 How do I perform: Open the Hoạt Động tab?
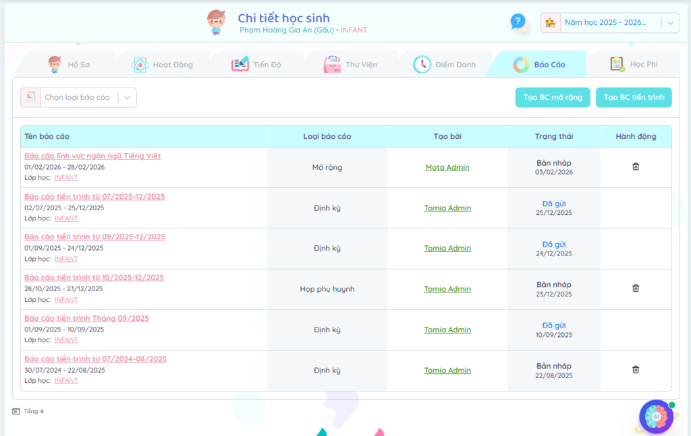tap(163, 65)
